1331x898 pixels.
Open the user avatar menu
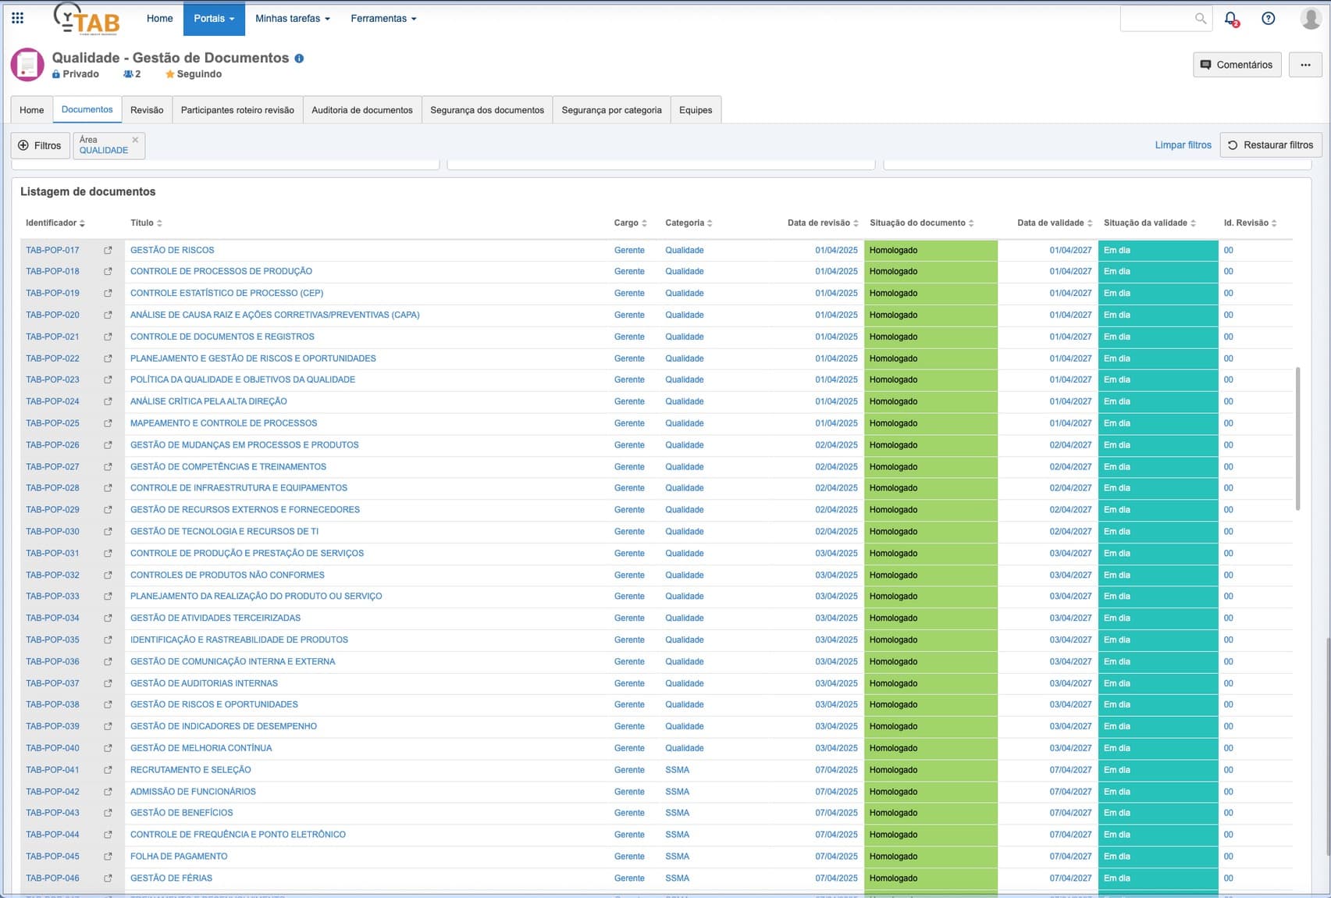(1311, 18)
